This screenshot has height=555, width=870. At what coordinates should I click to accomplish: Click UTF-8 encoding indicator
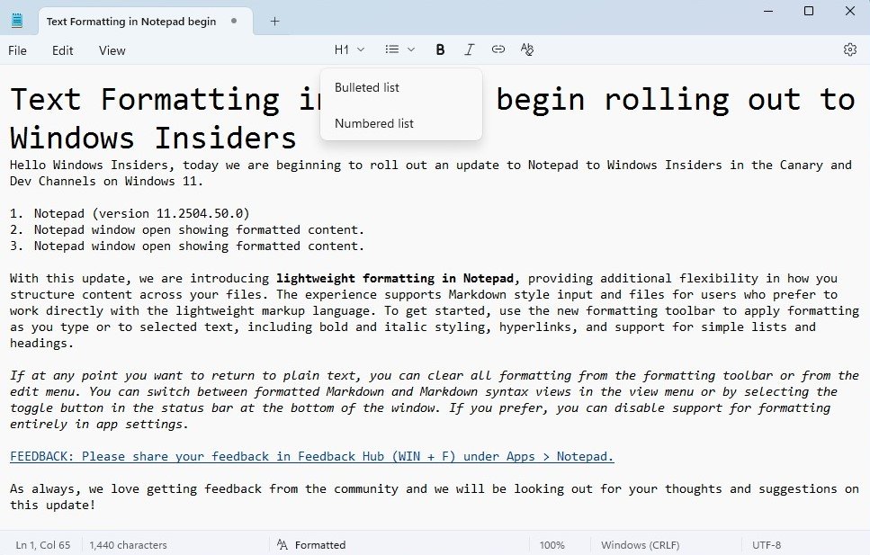(x=767, y=545)
